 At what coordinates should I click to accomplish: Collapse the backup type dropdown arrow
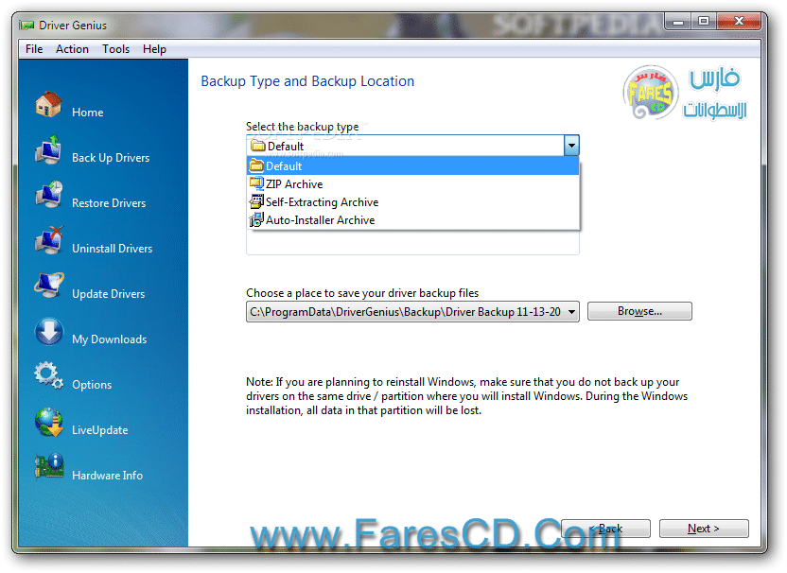(571, 146)
